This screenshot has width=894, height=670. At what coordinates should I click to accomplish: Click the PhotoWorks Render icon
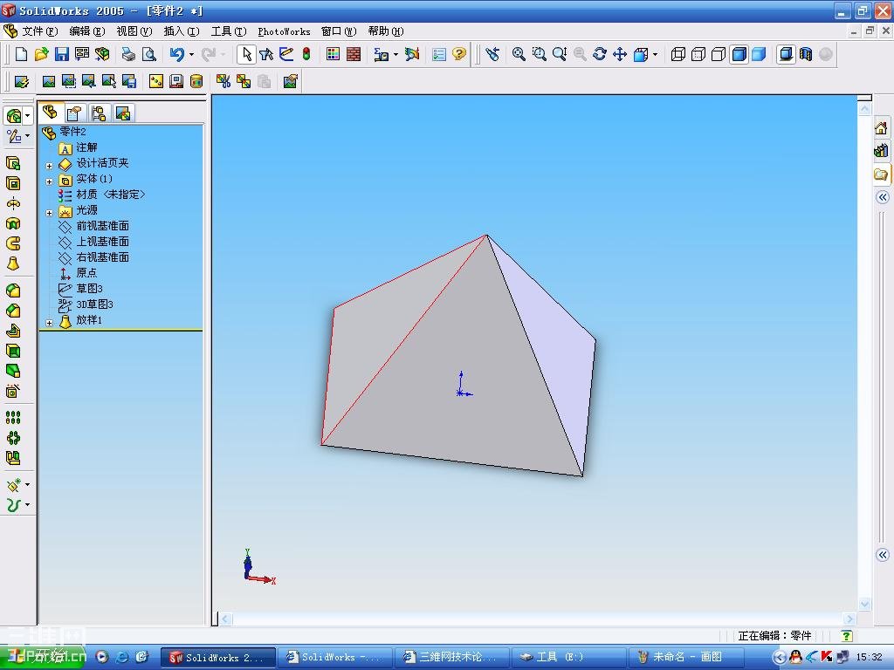49,81
